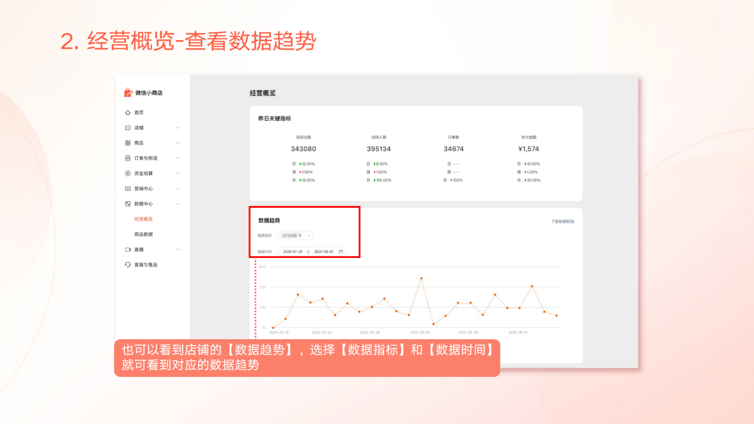754x424 pixels.
Task: Click the 访问次数 value 343080
Action: click(303, 149)
